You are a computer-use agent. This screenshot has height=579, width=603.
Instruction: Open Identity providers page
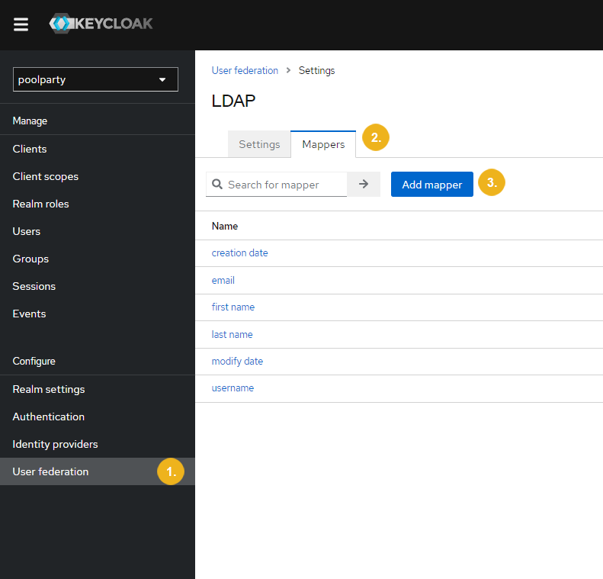click(x=55, y=444)
